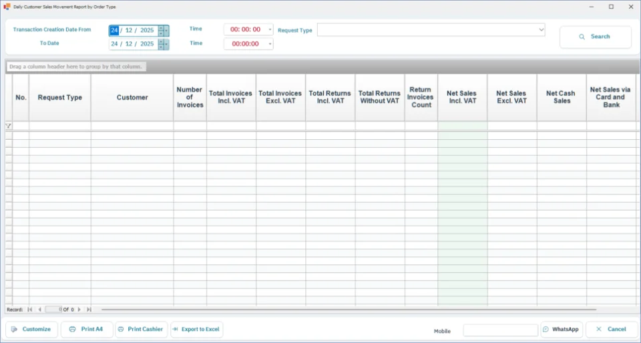The width and height of the screenshot is (641, 343).
Task: Sort by Total Returns Incl. VAT header
Action: (331, 97)
